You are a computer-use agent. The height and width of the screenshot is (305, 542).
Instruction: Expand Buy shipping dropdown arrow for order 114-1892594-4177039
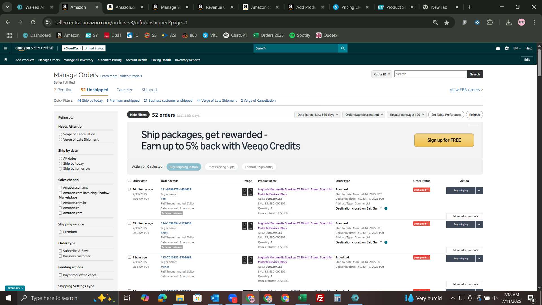pos(479,225)
